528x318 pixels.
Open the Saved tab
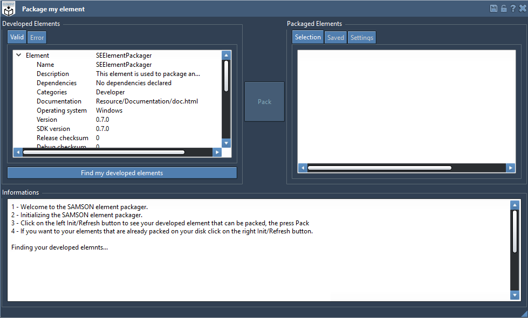335,38
